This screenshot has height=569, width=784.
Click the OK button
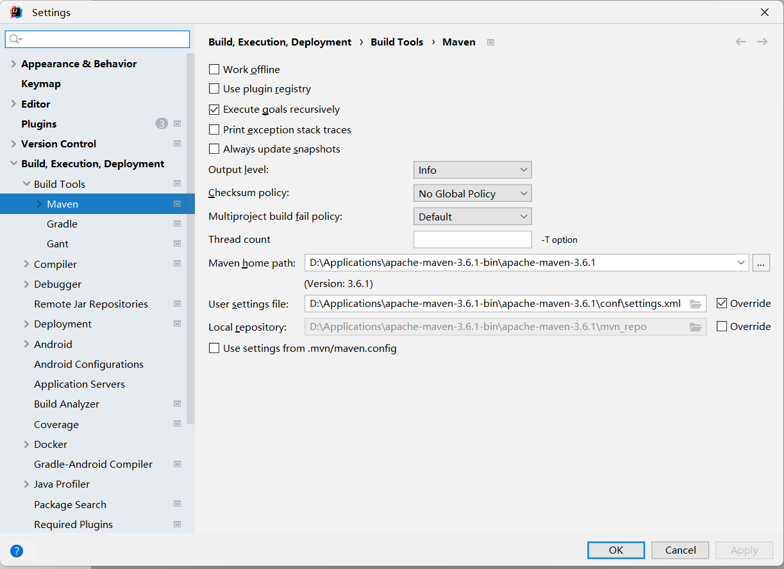pyautogui.click(x=616, y=550)
